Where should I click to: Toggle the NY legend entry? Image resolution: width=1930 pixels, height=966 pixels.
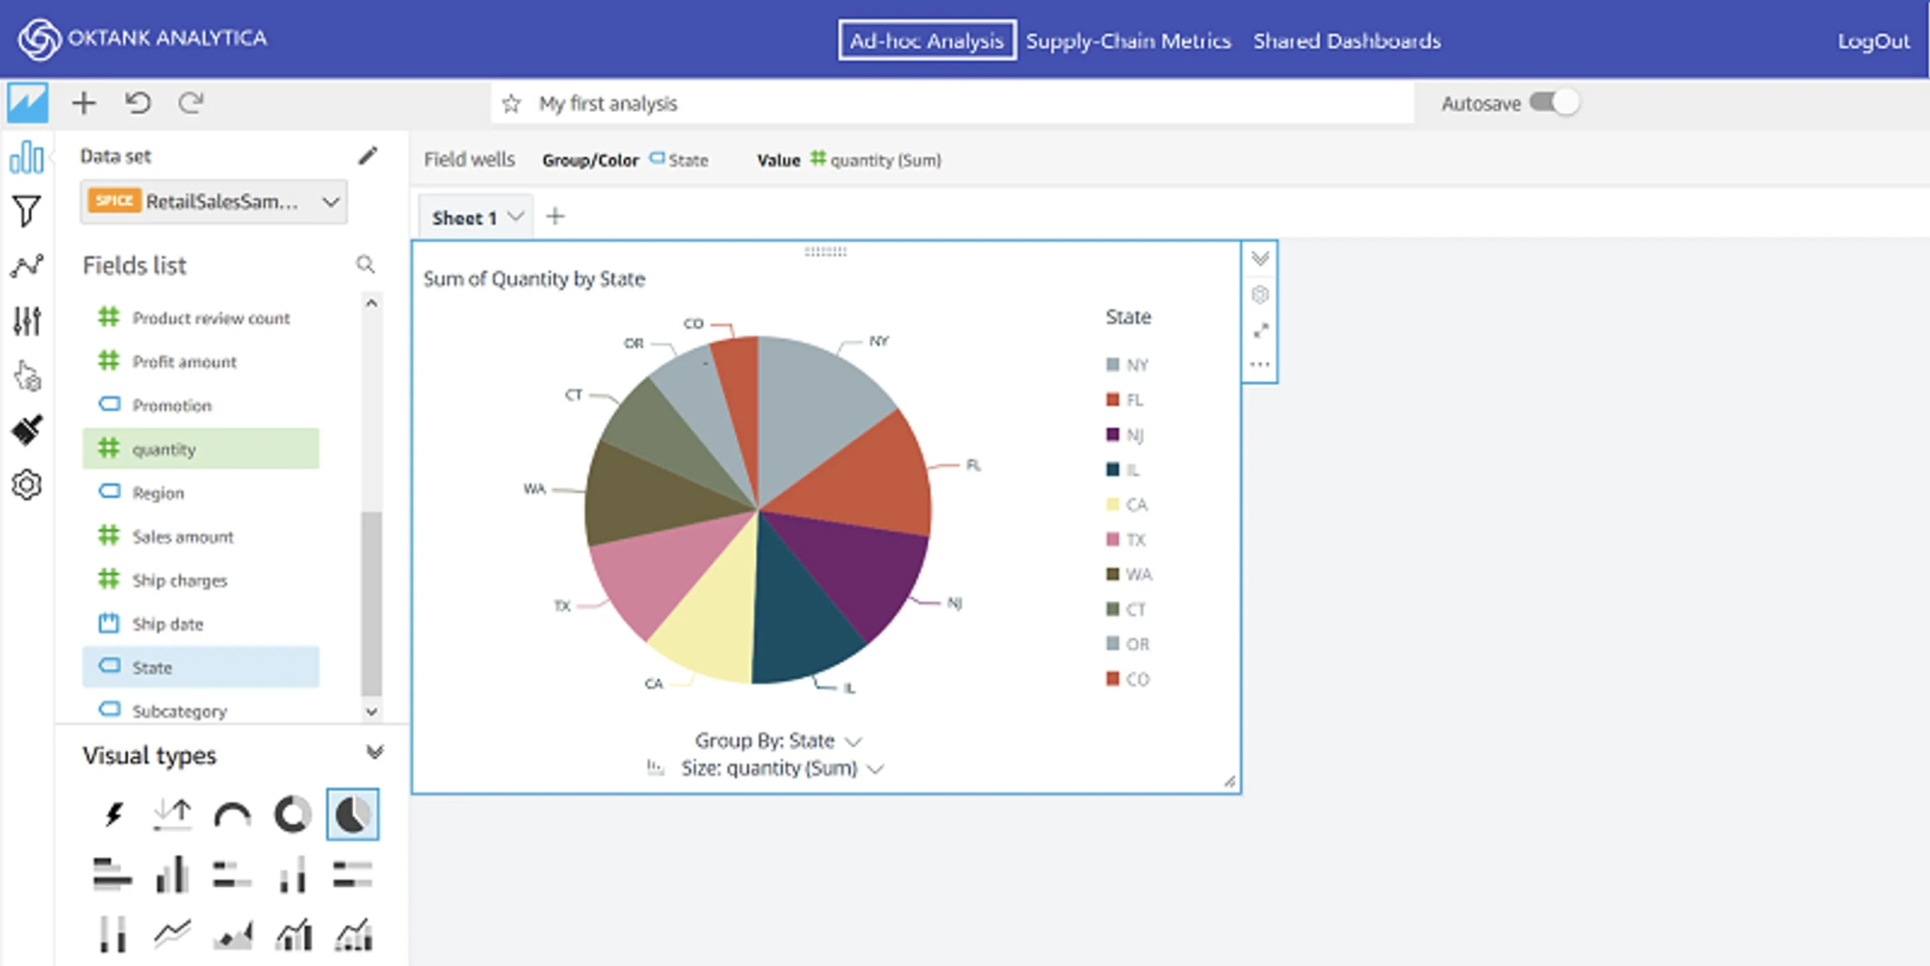point(1128,365)
